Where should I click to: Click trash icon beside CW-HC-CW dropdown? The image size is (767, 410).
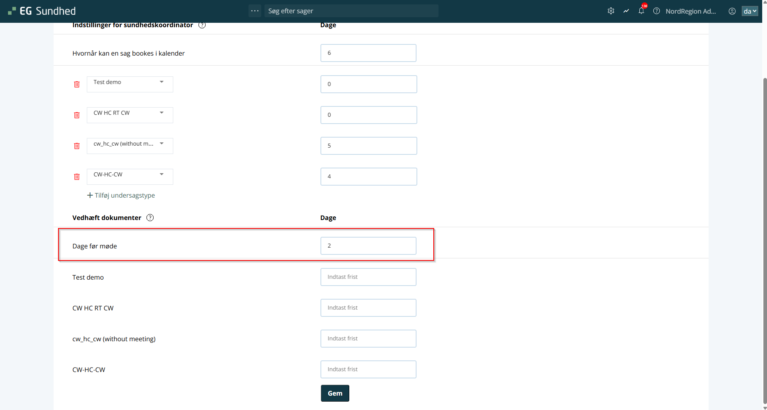(x=77, y=177)
